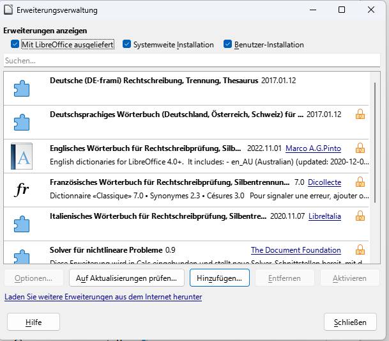Select 'Deutsche (DE-frami) Rechtschreibung' title
Image resolution: width=389 pixels, height=341 pixels.
(154, 81)
